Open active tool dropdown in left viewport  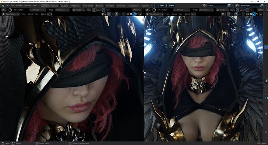pos(4,10)
